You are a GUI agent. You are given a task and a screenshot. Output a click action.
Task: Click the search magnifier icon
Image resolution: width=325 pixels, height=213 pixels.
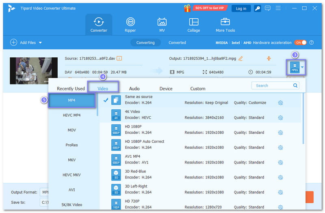[x=295, y=85]
